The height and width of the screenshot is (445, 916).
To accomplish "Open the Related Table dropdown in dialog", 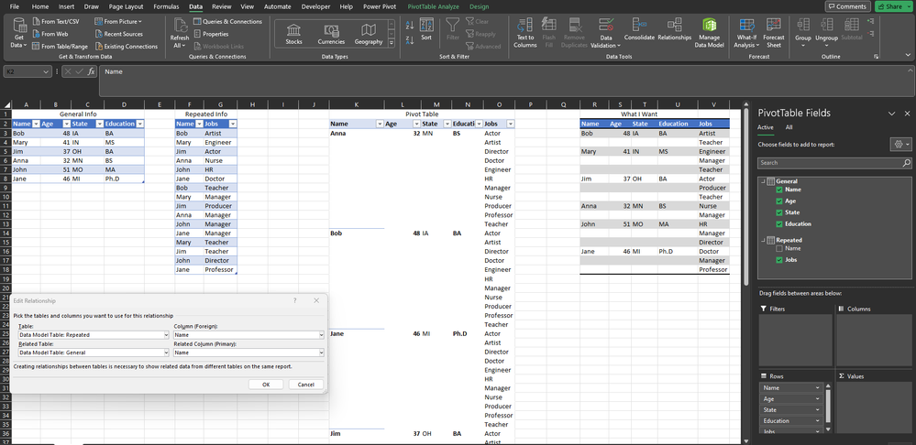I will tap(167, 352).
